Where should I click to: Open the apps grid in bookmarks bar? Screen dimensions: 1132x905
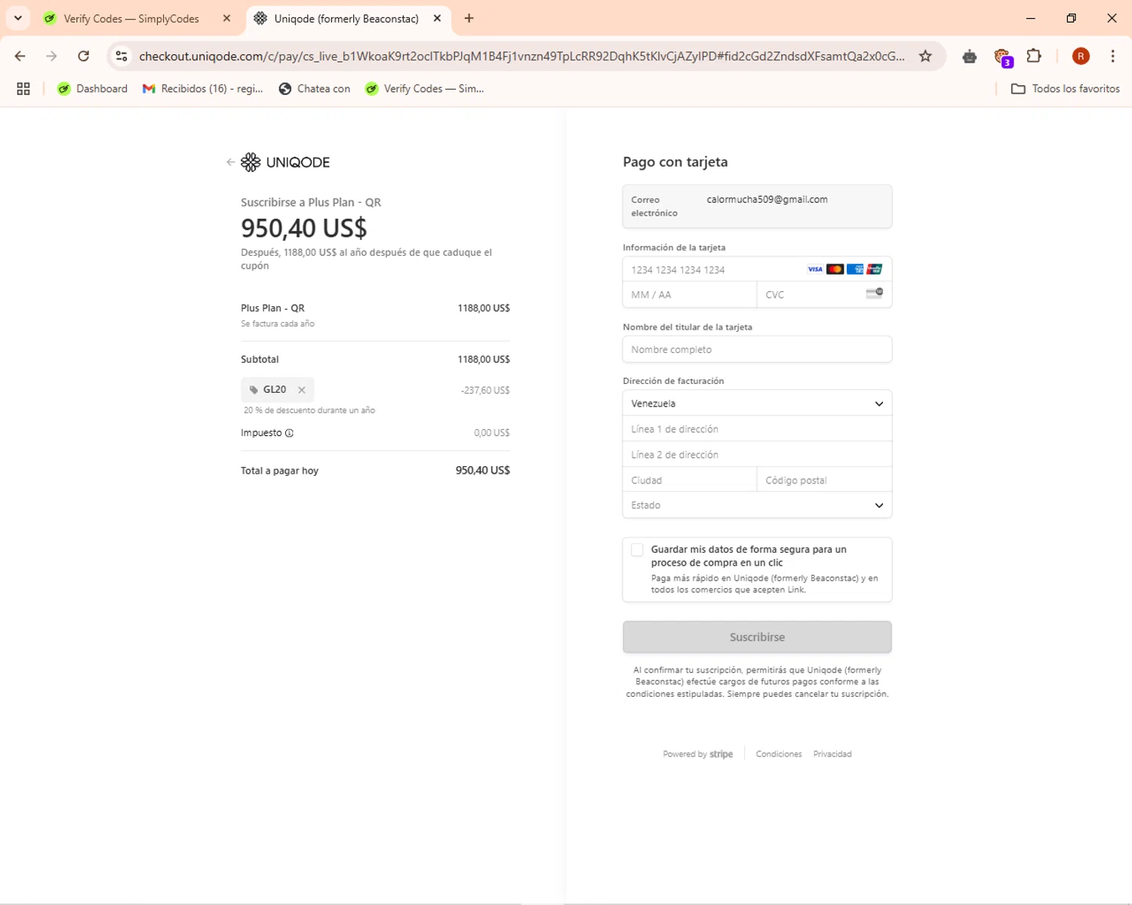23,89
